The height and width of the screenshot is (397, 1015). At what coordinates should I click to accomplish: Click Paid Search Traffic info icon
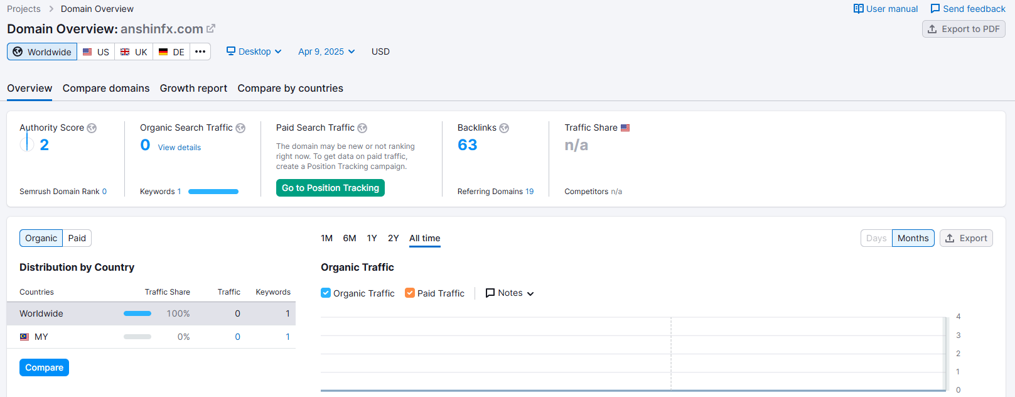click(362, 128)
